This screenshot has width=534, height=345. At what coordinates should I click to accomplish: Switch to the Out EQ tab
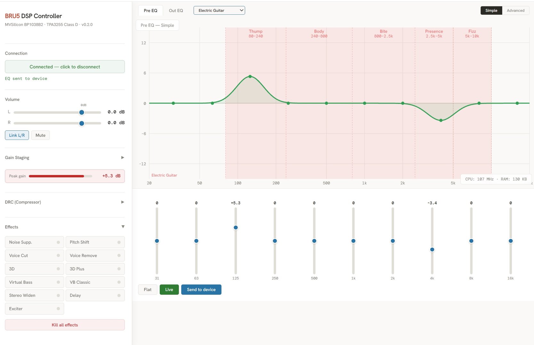[x=176, y=11]
